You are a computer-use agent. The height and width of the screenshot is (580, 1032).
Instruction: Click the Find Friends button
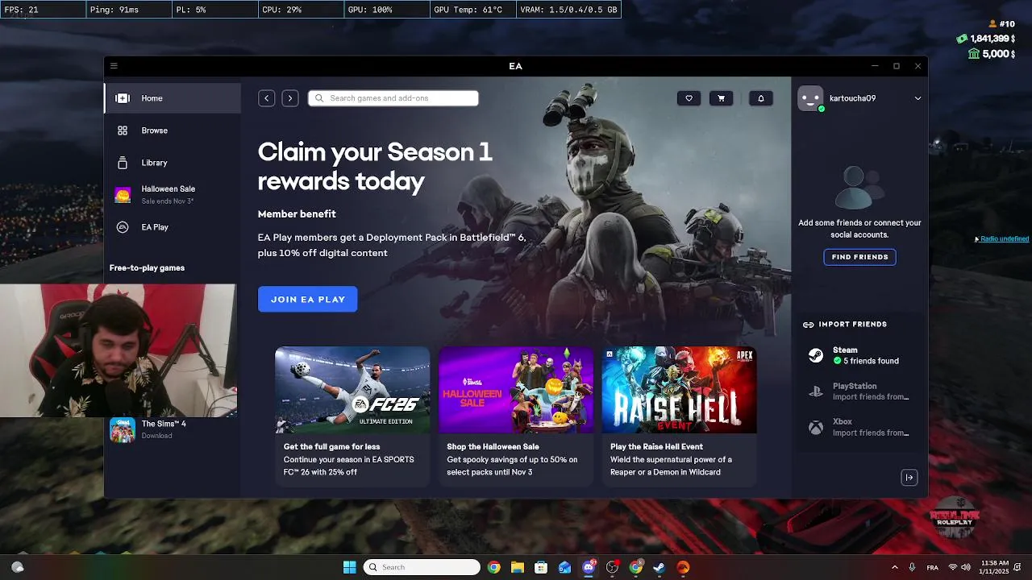pos(859,257)
